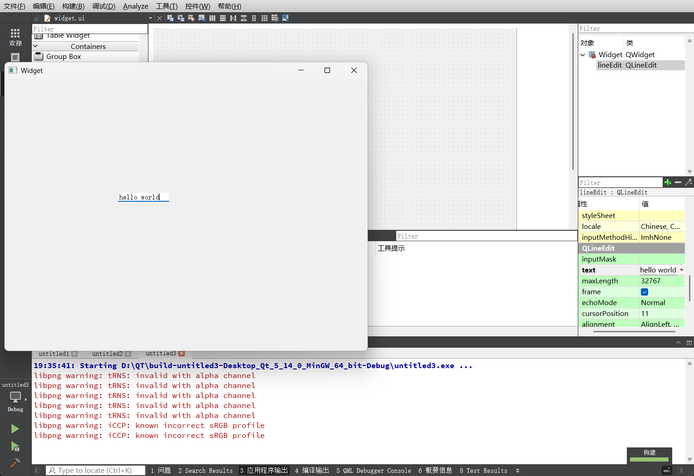
Task: Click the Type to locate search field
Action: 96,471
